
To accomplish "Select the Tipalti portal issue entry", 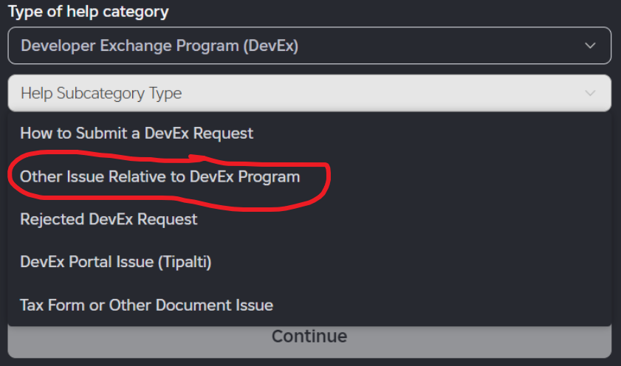I will [x=116, y=262].
